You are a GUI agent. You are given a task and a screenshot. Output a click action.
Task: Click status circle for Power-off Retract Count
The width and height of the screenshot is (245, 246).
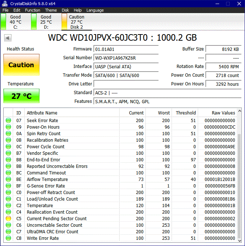[x=8, y=192]
